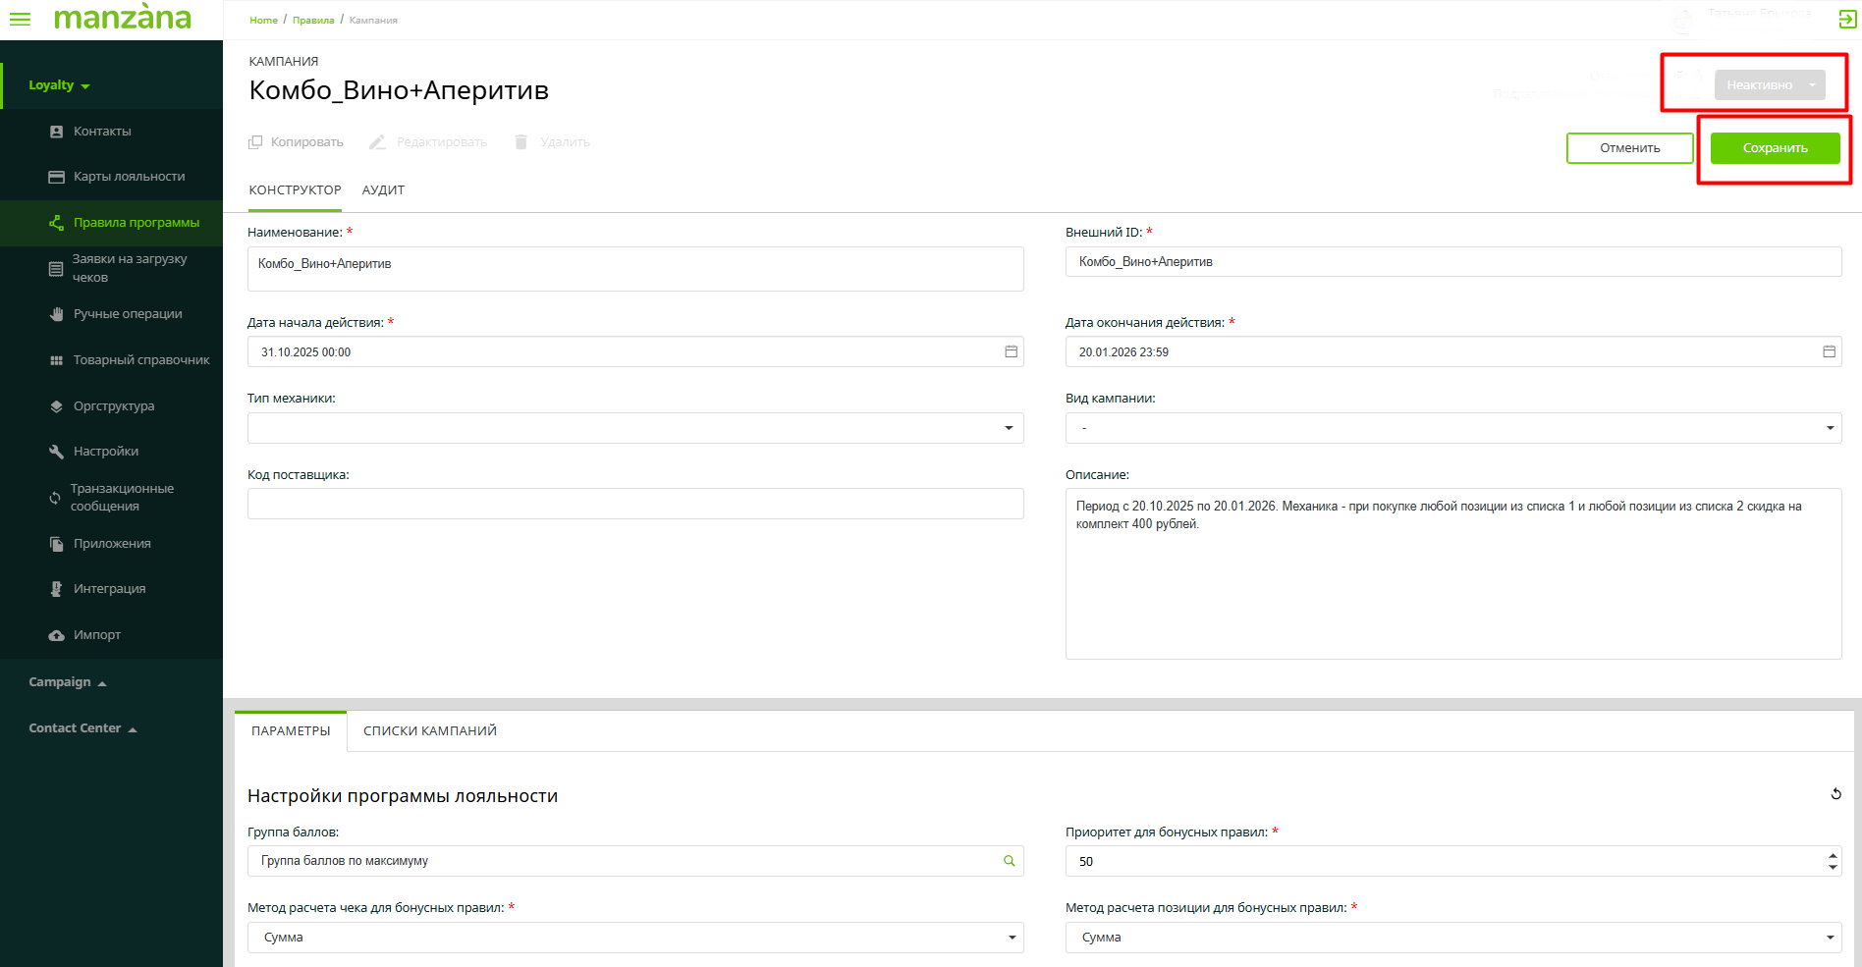Open calendar picker for end date
1862x967 pixels.
1829,351
